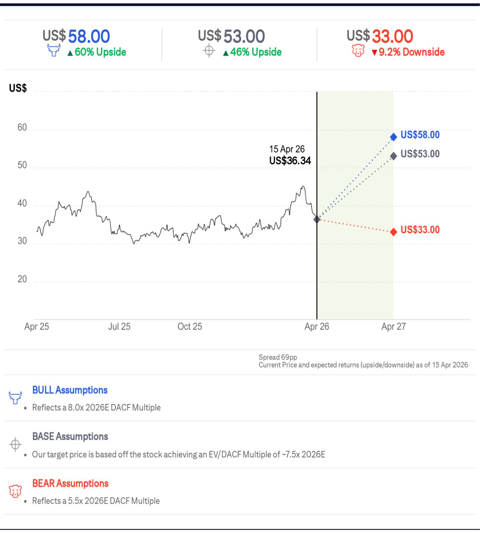
Task: Click the bull icon beside BULL Assumptions
Action: click(x=15, y=398)
